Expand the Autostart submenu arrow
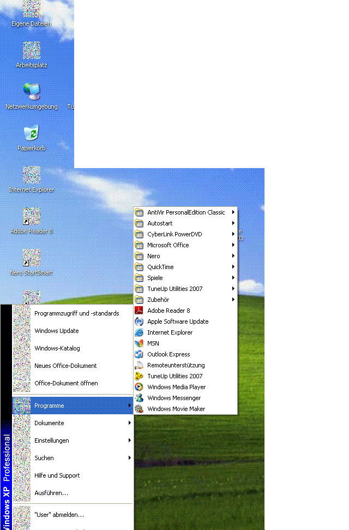This screenshot has width=349, height=530. pyautogui.click(x=233, y=223)
